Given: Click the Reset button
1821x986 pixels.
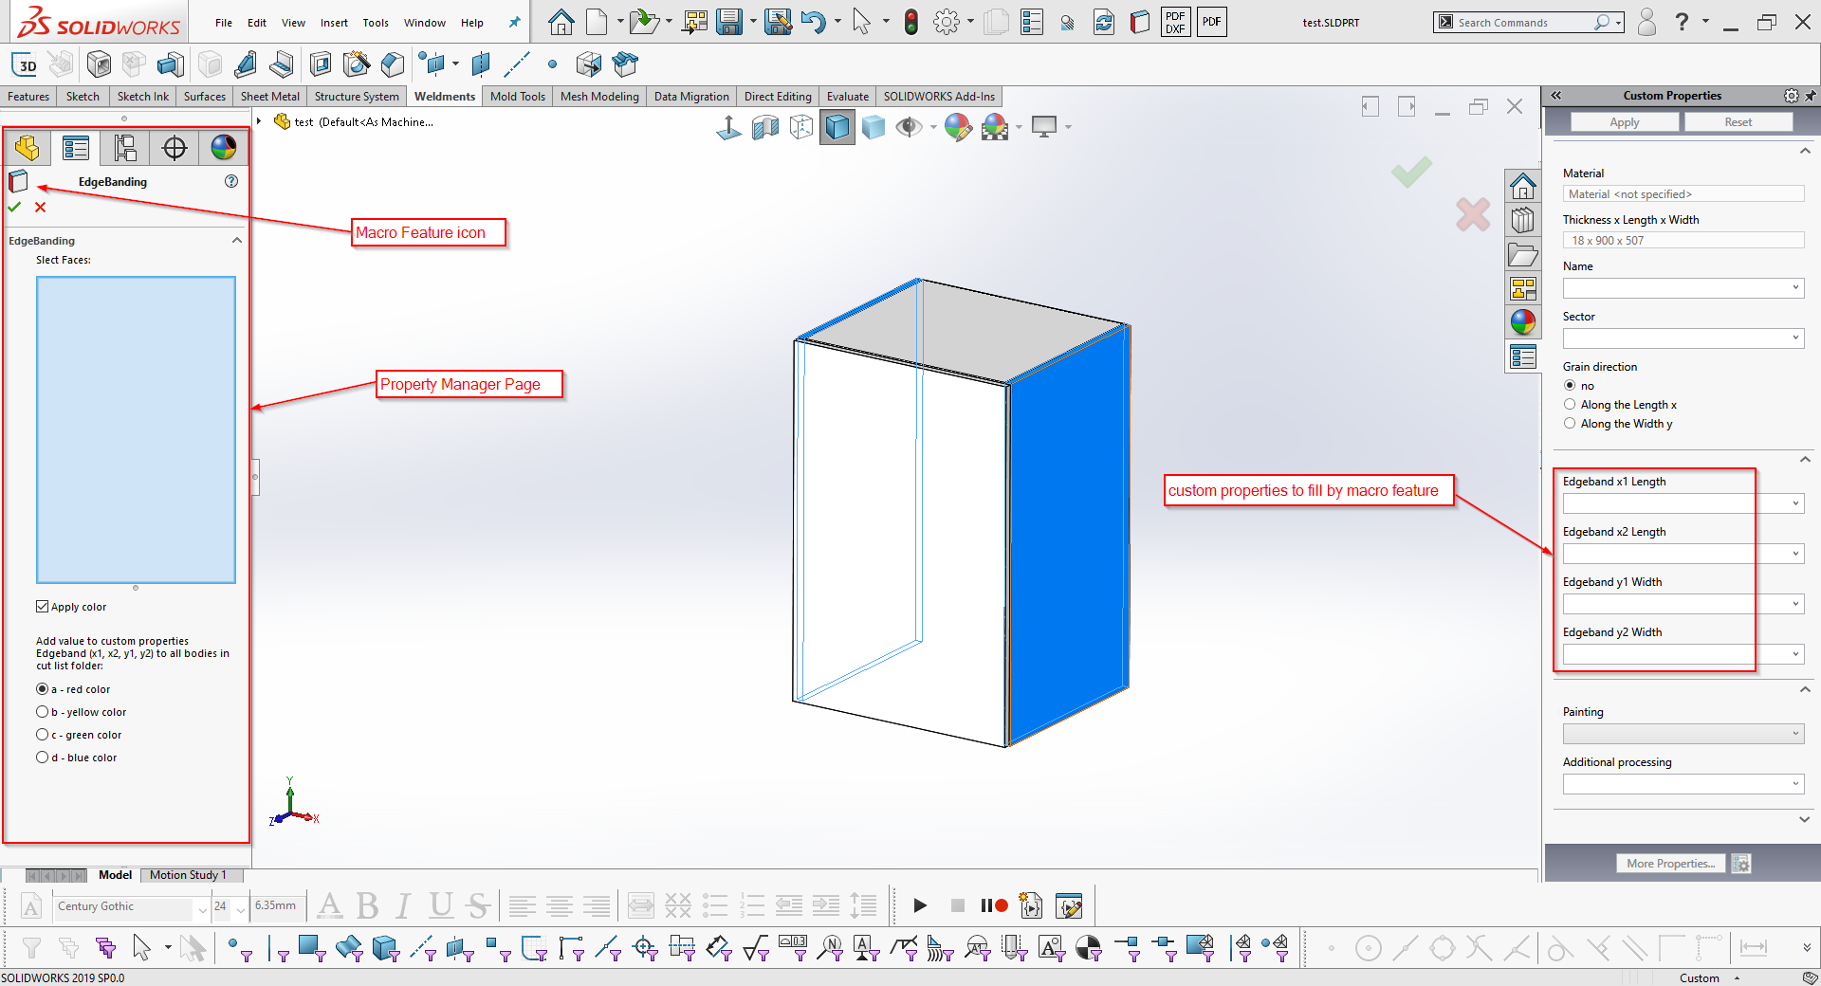Looking at the screenshot, I should point(1738,122).
